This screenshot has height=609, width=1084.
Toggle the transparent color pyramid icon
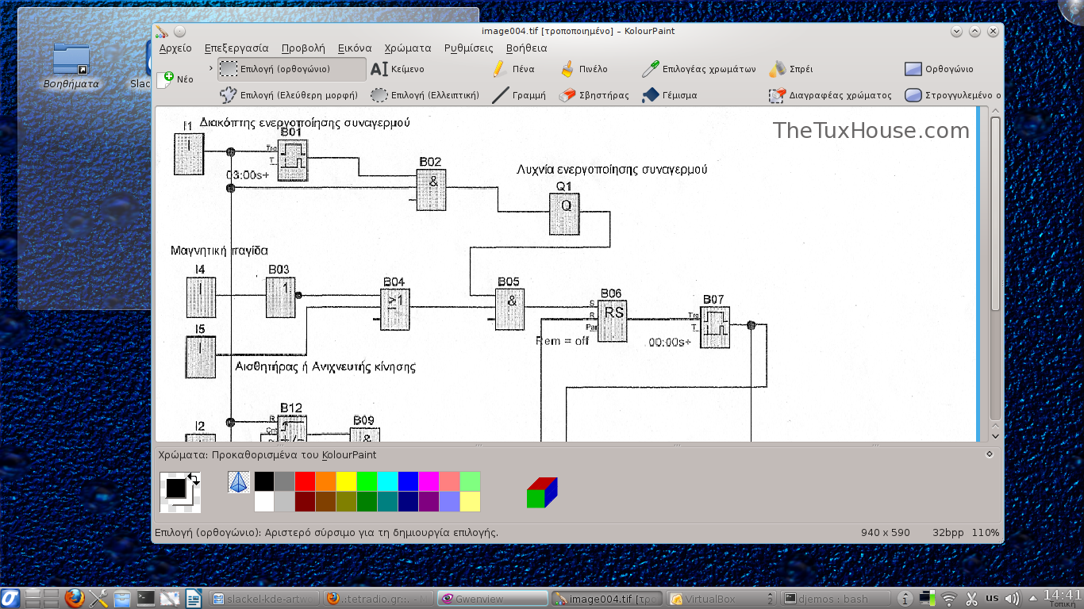coord(238,482)
